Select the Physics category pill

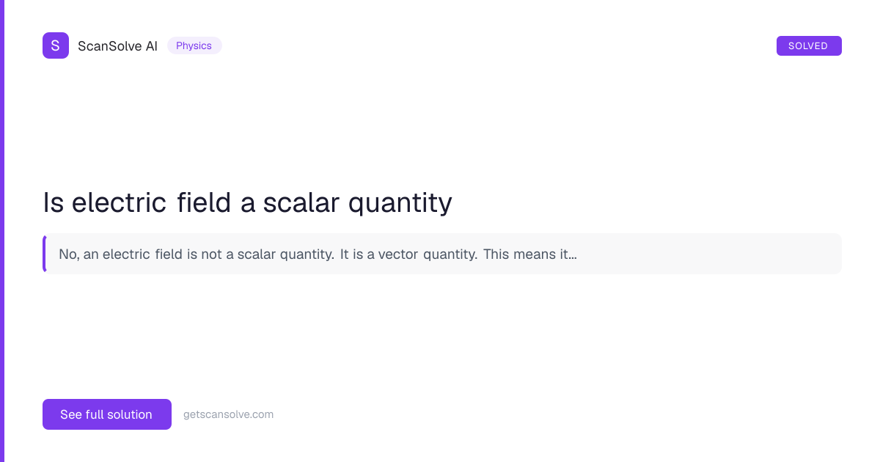194,45
